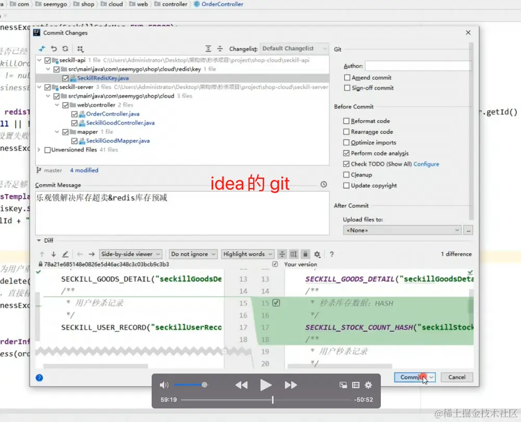Expand Unversioned Files node
Image resolution: width=521 pixels, height=422 pixels.
point(39,150)
